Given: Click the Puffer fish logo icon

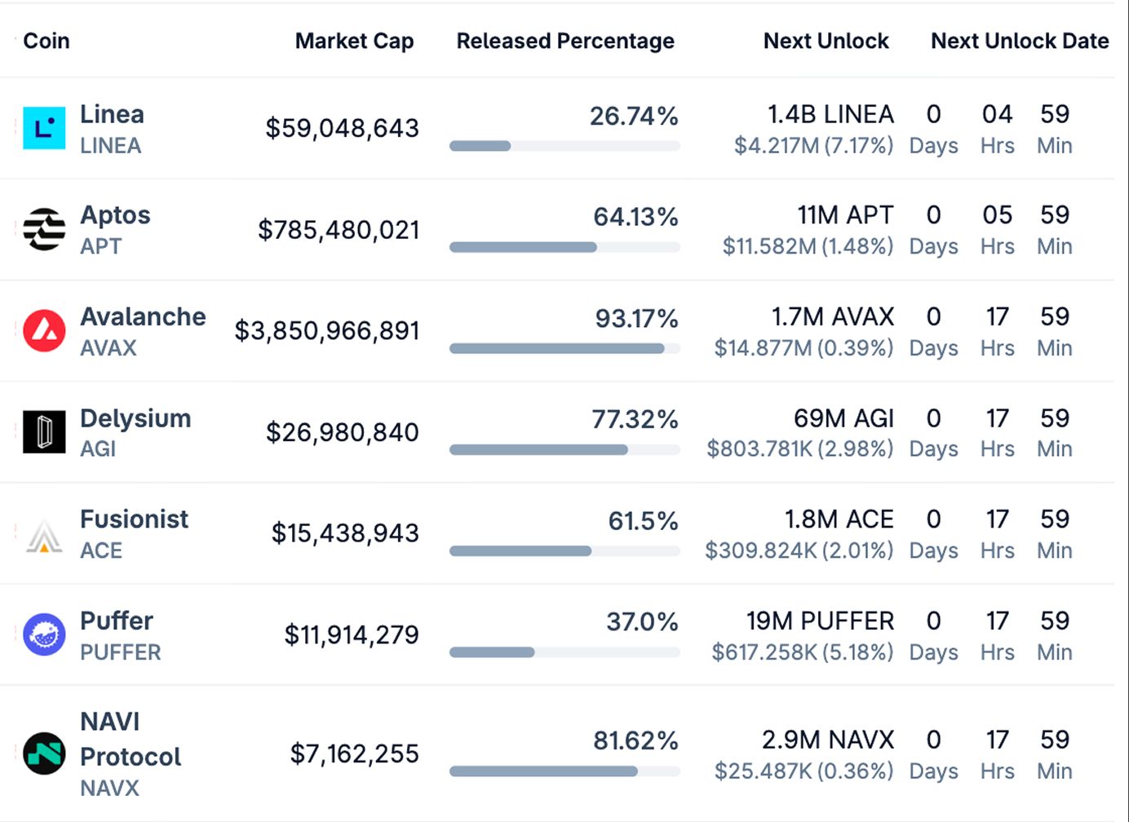Looking at the screenshot, I should 44,634.
